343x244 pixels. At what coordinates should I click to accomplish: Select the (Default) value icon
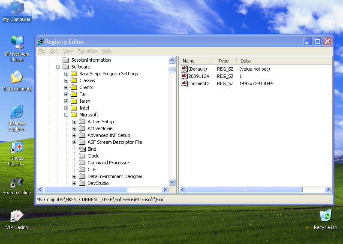pyautogui.click(x=184, y=69)
